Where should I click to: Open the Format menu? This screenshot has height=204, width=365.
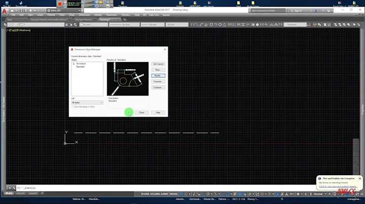[51, 15]
